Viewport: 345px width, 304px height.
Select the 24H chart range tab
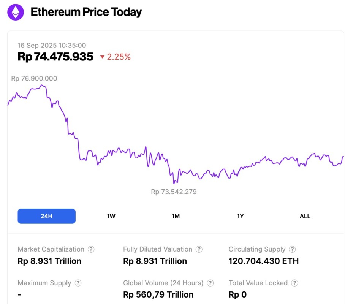(x=46, y=216)
